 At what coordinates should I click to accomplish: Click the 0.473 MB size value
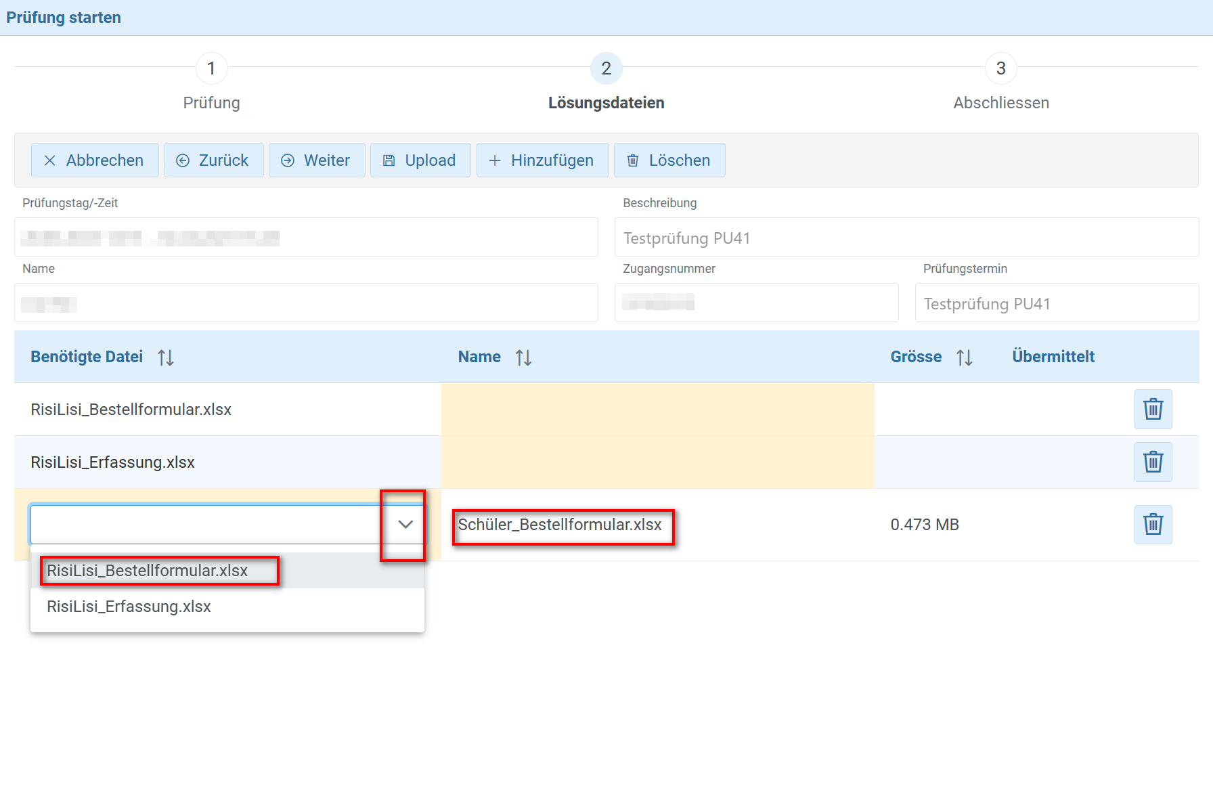pyautogui.click(x=925, y=525)
